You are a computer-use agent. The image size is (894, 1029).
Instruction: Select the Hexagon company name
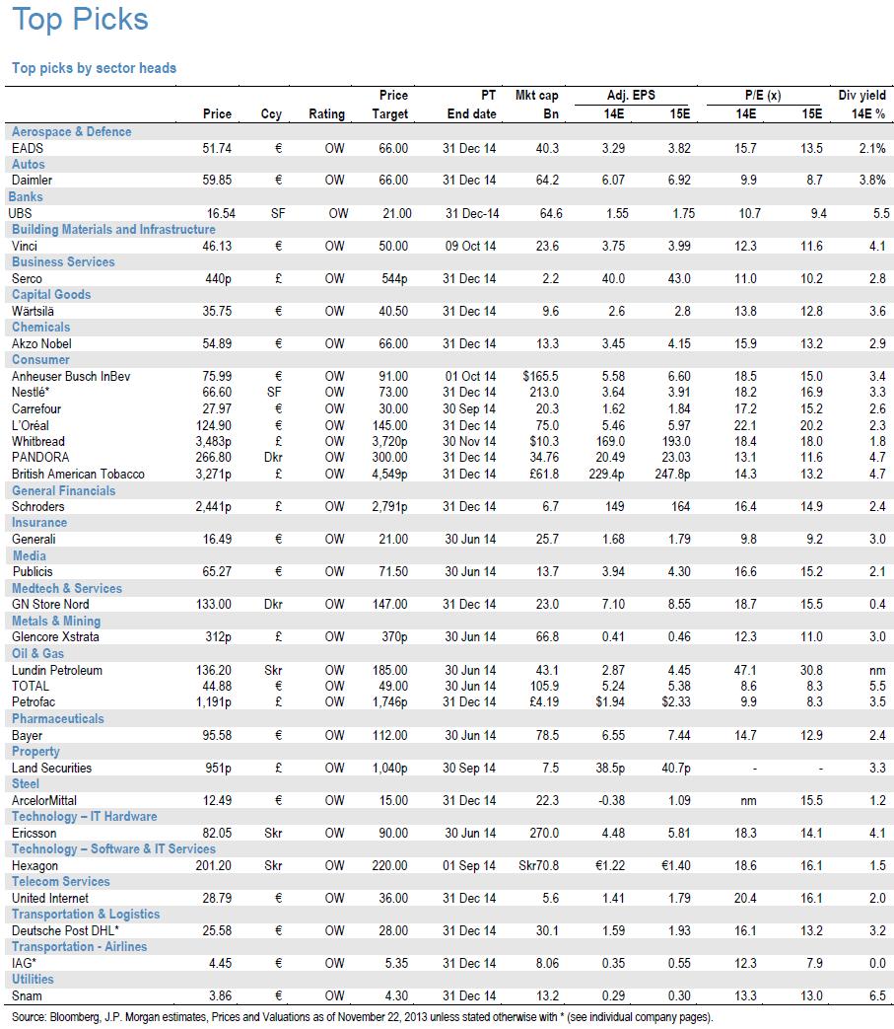34,865
